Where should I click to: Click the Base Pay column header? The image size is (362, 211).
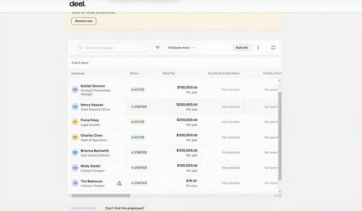169,73
